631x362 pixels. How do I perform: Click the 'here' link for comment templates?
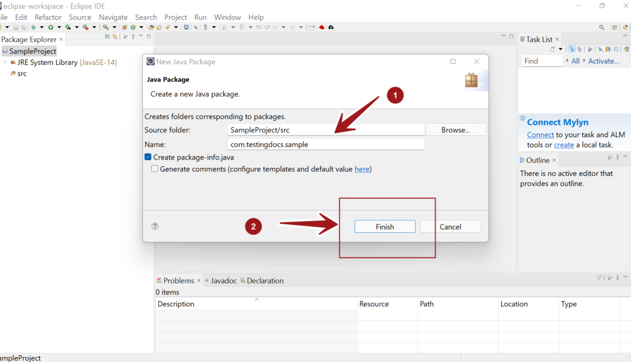click(x=362, y=169)
